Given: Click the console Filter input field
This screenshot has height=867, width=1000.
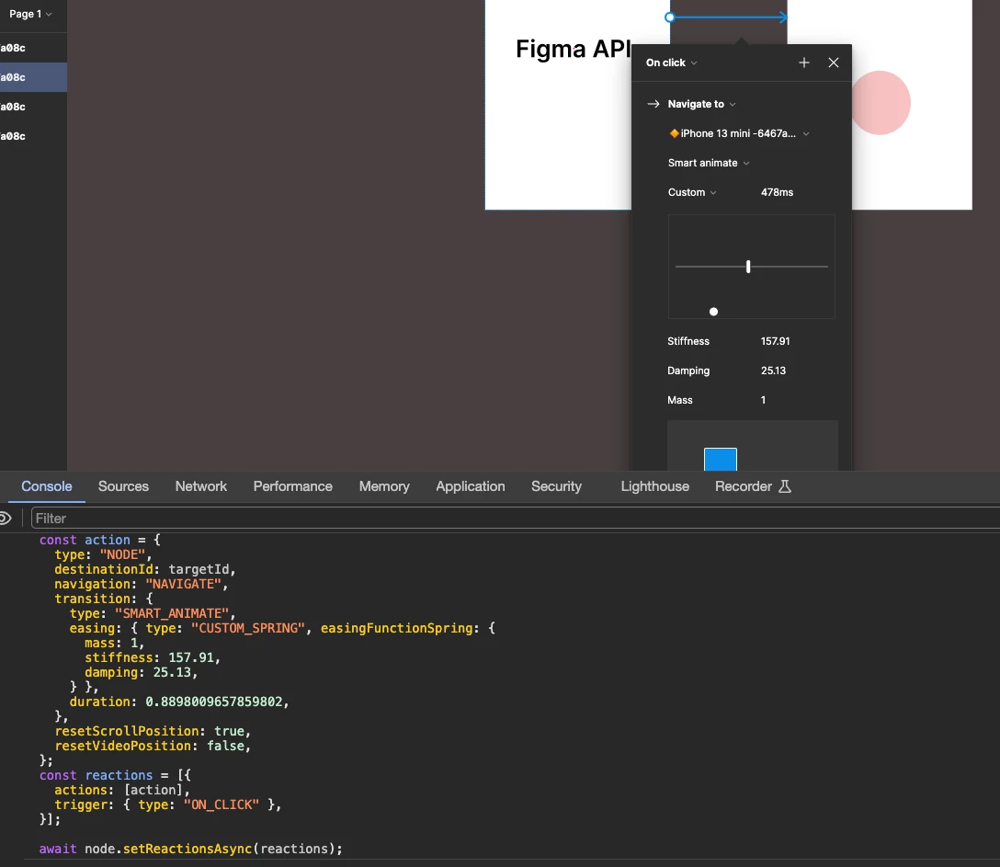Looking at the screenshot, I should [516, 518].
